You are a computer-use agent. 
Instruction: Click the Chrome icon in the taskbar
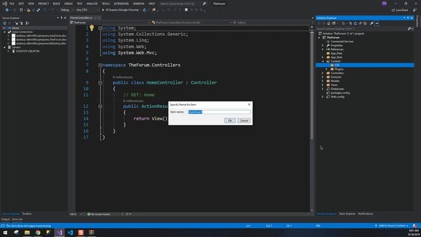click(x=38, y=232)
